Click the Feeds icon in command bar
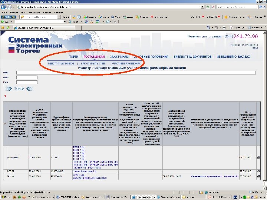The height and width of the screenshot is (200, 267). pyautogui.click(x=216, y=27)
